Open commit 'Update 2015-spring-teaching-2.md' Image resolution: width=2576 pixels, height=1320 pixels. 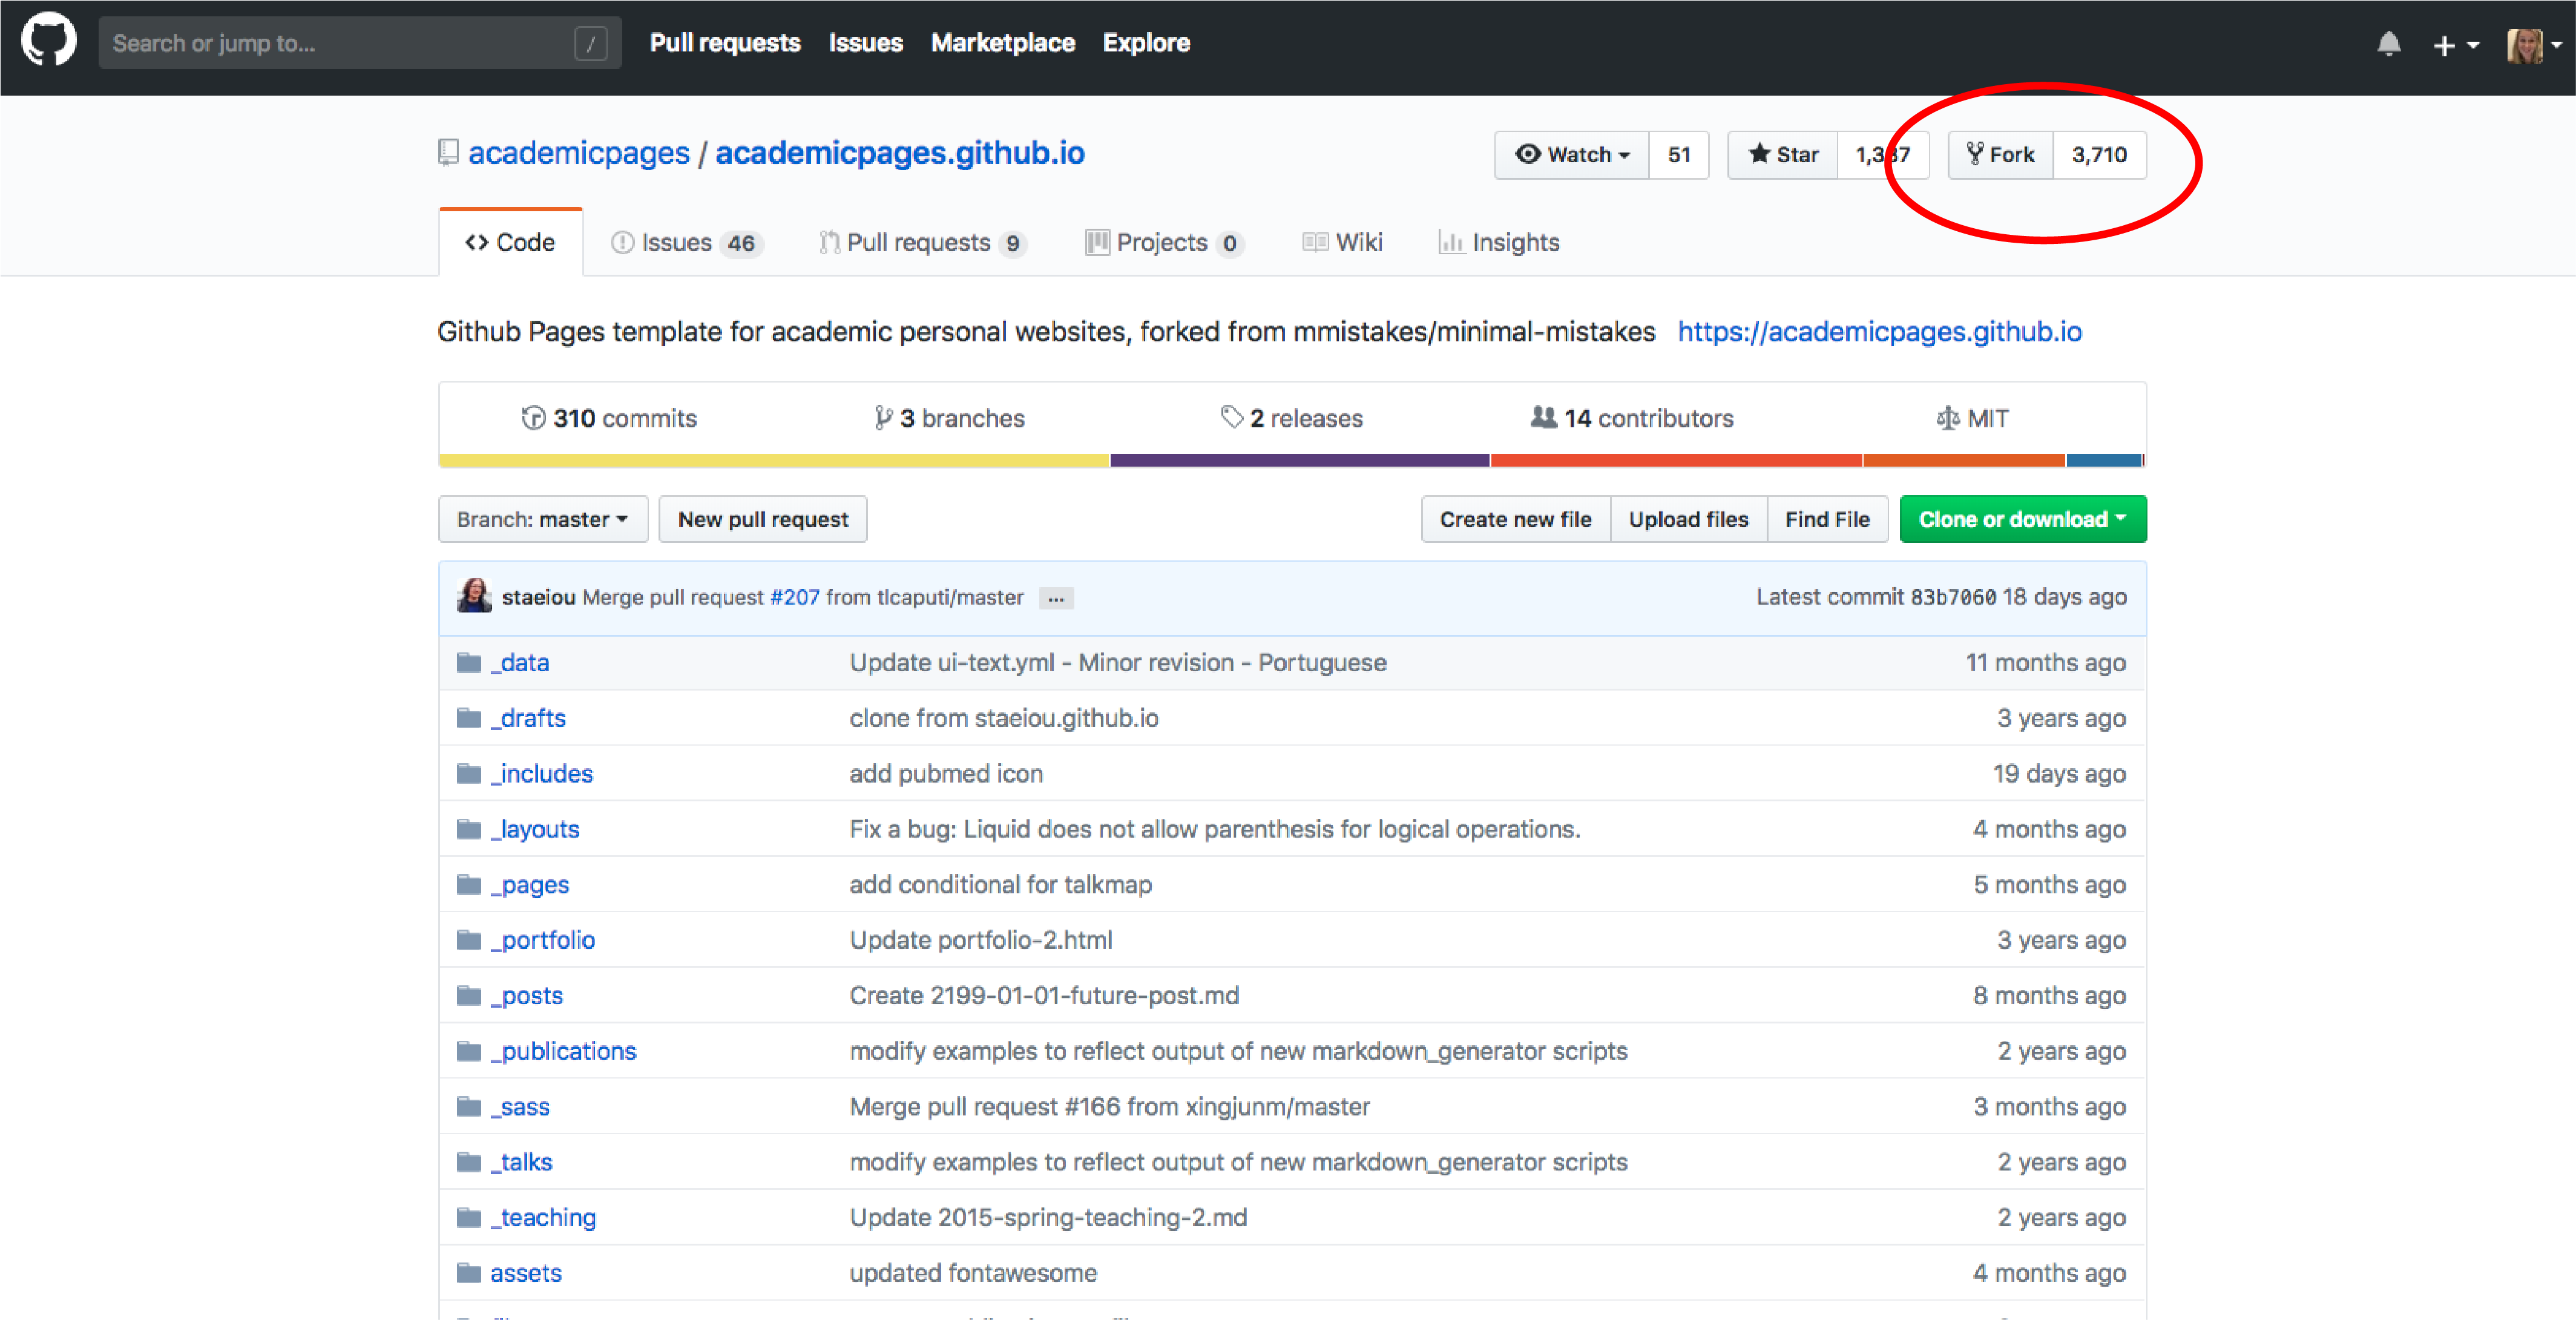1048,1217
